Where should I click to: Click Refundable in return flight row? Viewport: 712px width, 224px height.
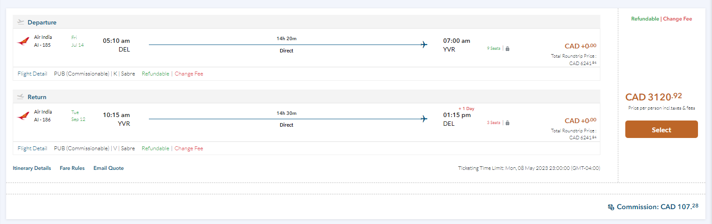click(155, 148)
